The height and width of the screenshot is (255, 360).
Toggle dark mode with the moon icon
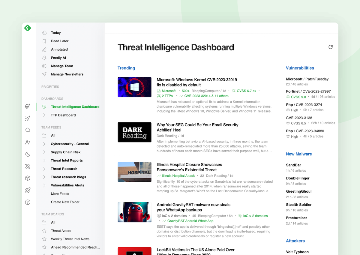(x=28, y=154)
